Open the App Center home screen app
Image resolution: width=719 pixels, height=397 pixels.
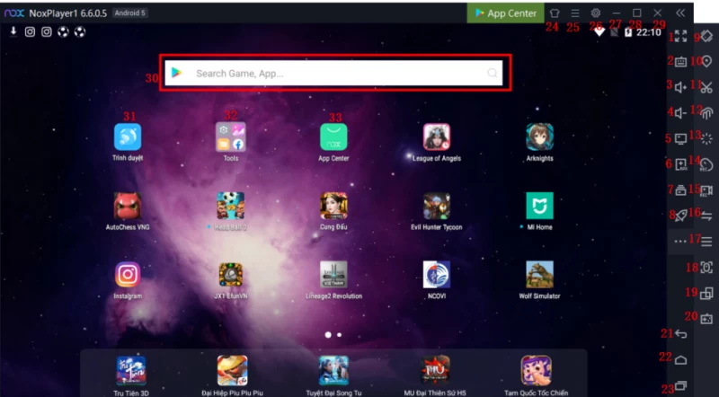[x=333, y=137]
